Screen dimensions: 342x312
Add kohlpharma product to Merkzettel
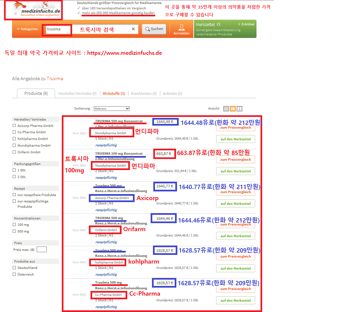[x=235, y=268]
